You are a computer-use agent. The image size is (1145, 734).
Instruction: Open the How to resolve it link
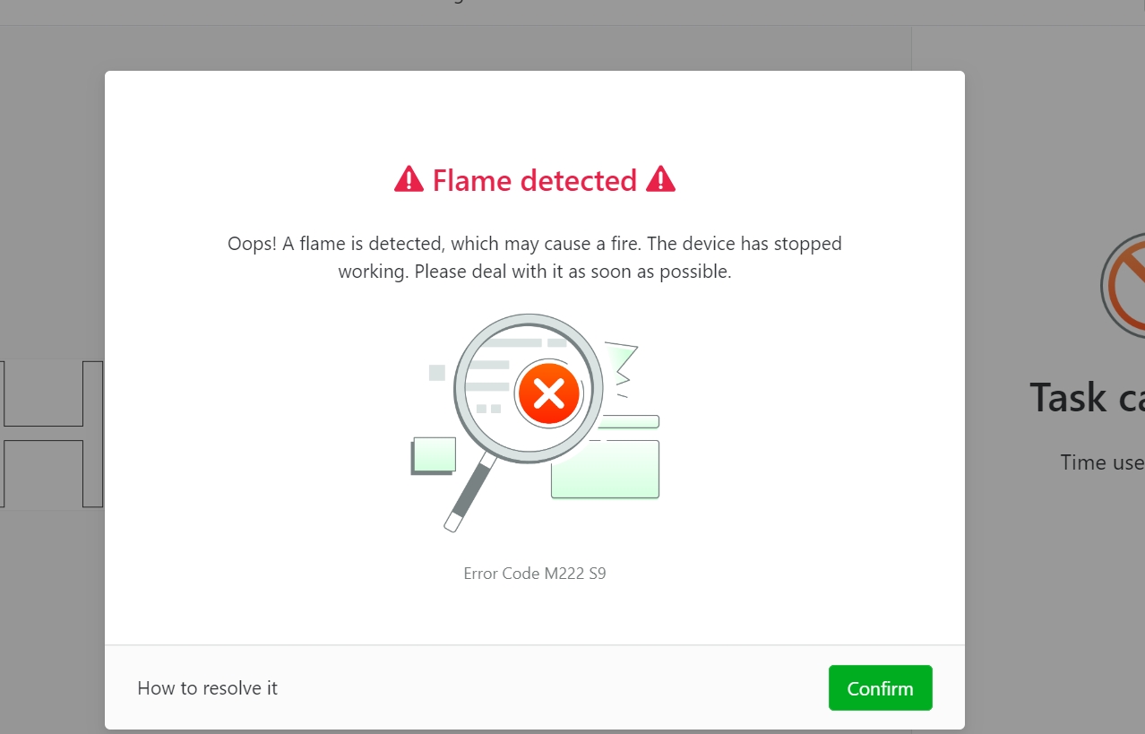(x=207, y=688)
